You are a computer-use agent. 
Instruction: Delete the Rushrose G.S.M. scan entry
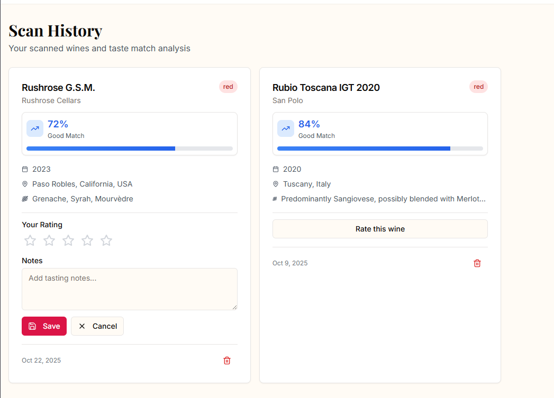pyautogui.click(x=227, y=360)
